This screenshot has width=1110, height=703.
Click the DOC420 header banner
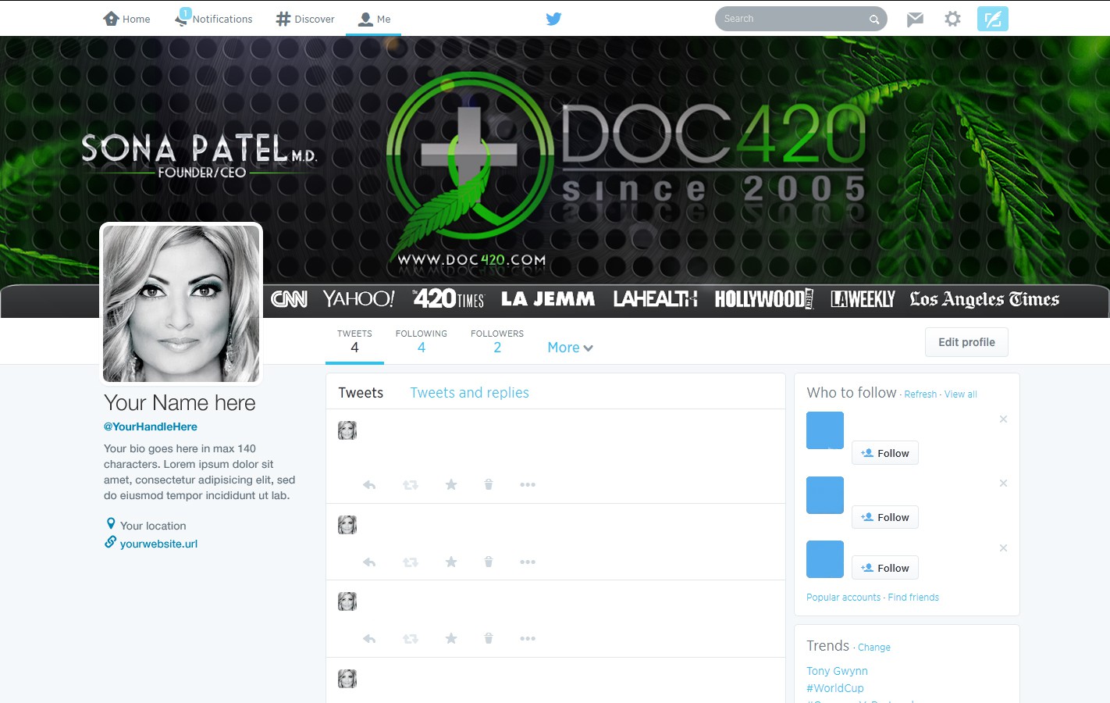(x=555, y=177)
